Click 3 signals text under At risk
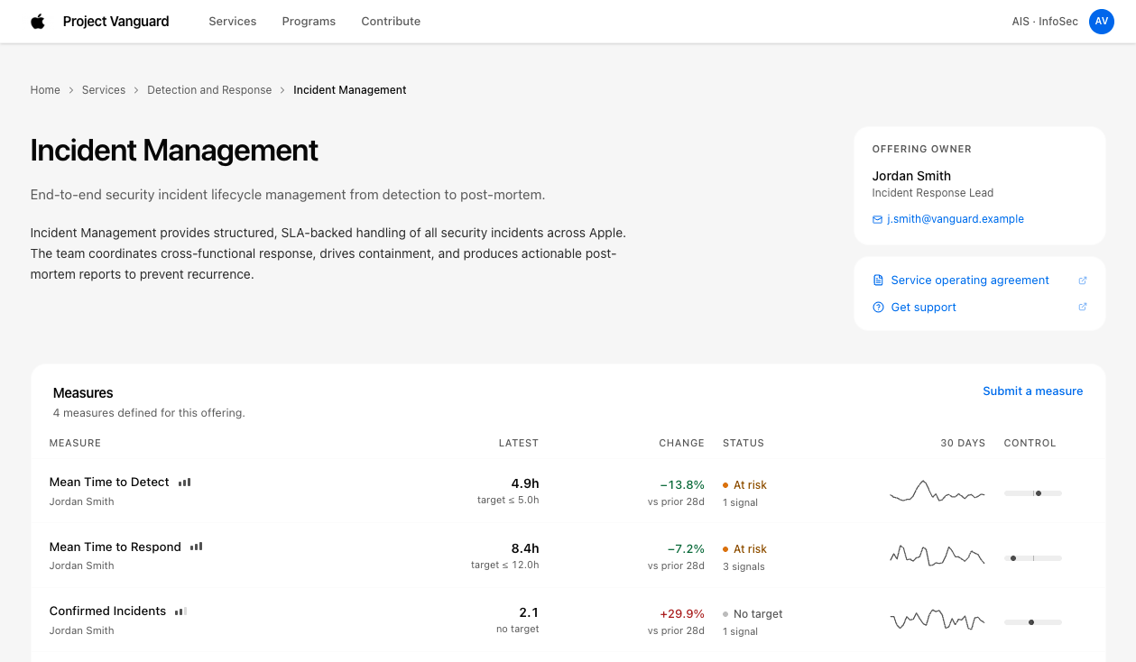The width and height of the screenshot is (1136, 662). [743, 567]
